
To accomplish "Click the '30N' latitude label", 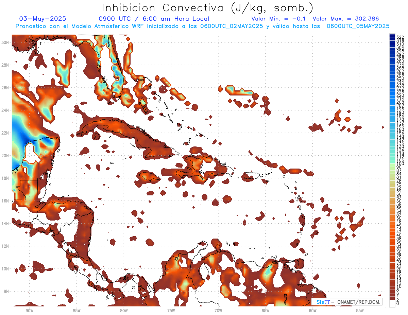I will (x=5, y=42).
